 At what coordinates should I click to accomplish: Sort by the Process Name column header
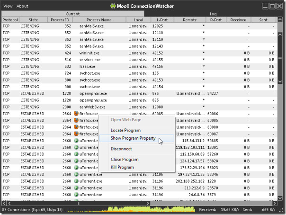pyautogui.click(x=99, y=20)
